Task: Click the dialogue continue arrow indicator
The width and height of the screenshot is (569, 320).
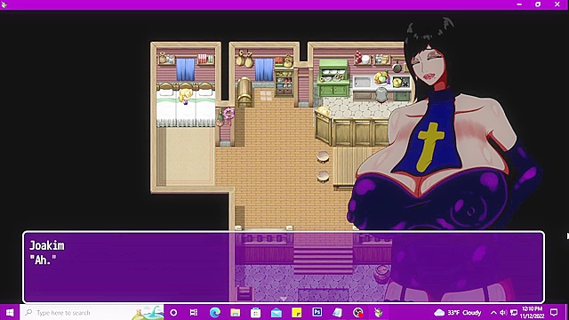Action: pos(284,299)
